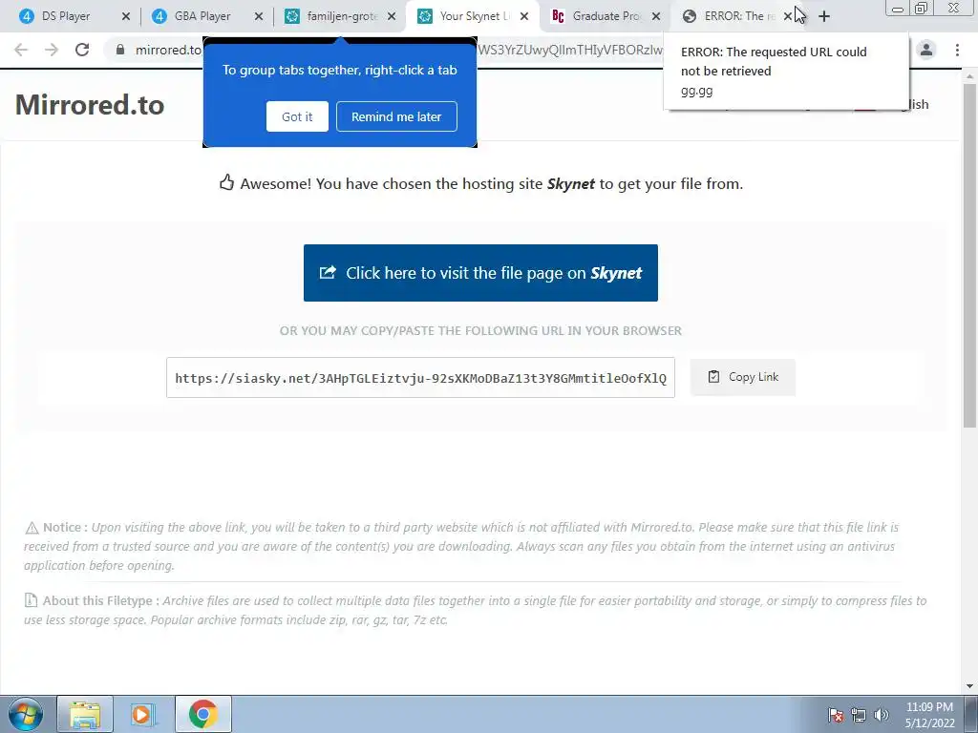Image resolution: width=978 pixels, height=733 pixels.
Task: Click the About this Filetype document icon
Action: [x=31, y=600]
